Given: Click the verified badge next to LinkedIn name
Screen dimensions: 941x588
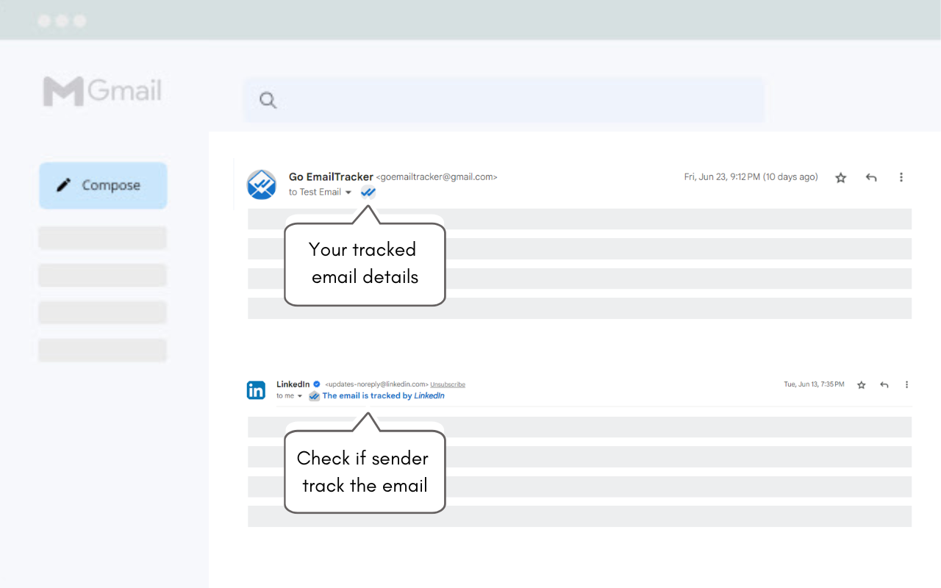Looking at the screenshot, I should [x=315, y=384].
